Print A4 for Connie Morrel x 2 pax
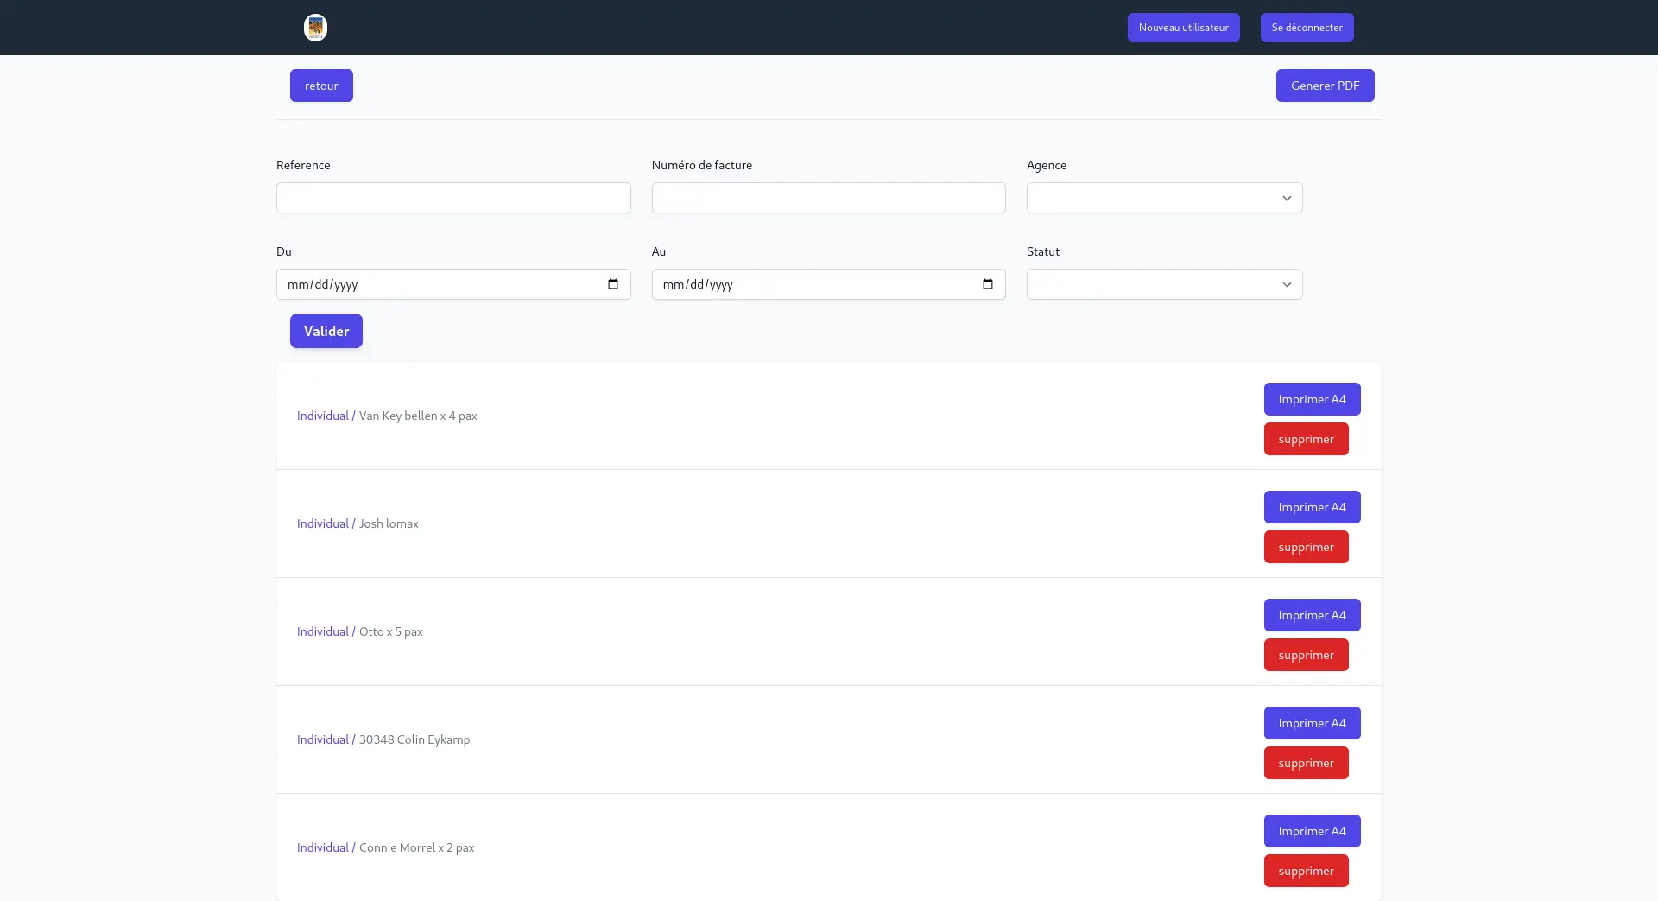The height and width of the screenshot is (901, 1658). [1312, 831]
